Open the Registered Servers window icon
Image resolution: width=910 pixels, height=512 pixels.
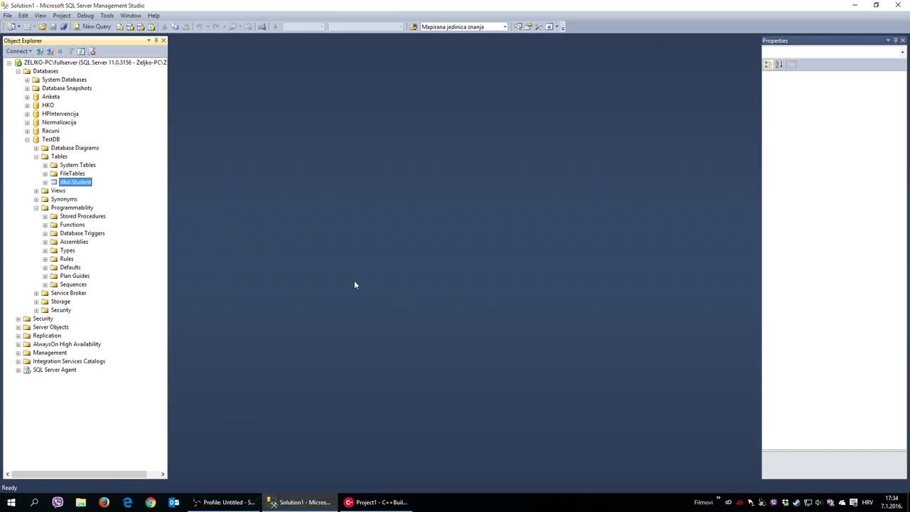point(518,26)
